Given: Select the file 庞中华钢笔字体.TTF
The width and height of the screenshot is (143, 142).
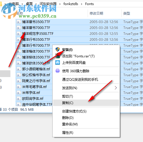Looking at the screenshot, I should pos(37,104).
